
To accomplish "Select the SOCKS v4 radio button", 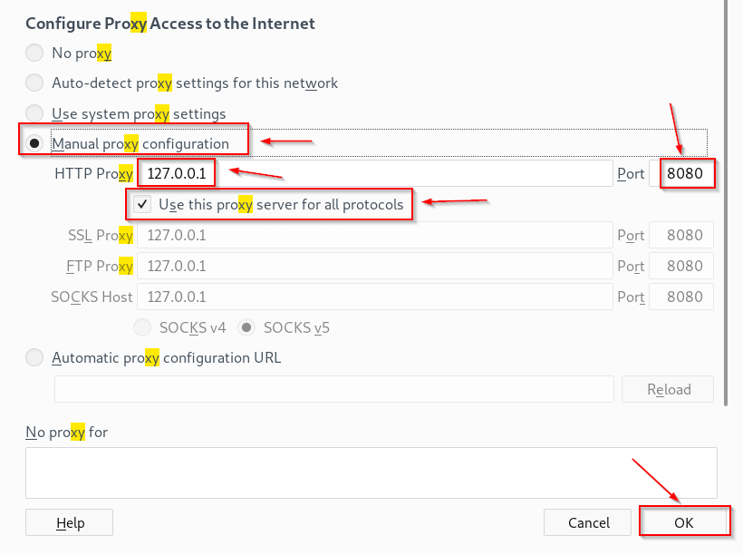I will tap(142, 327).
